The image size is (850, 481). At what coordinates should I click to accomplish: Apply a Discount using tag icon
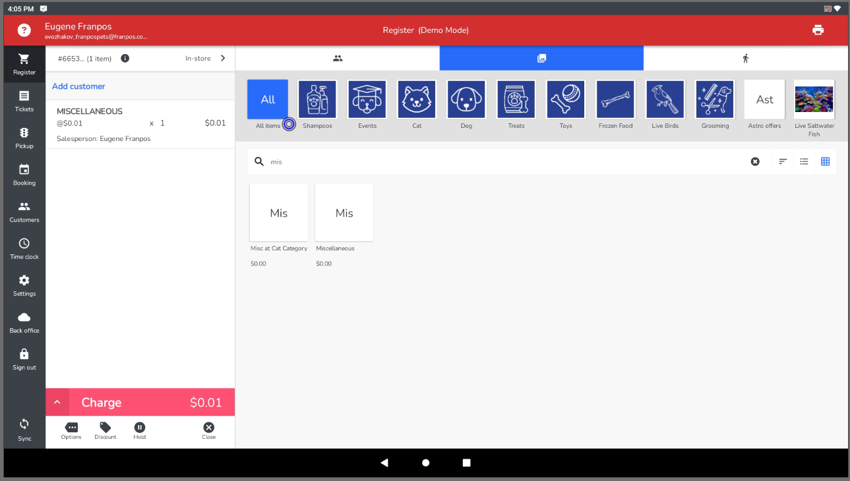106,431
